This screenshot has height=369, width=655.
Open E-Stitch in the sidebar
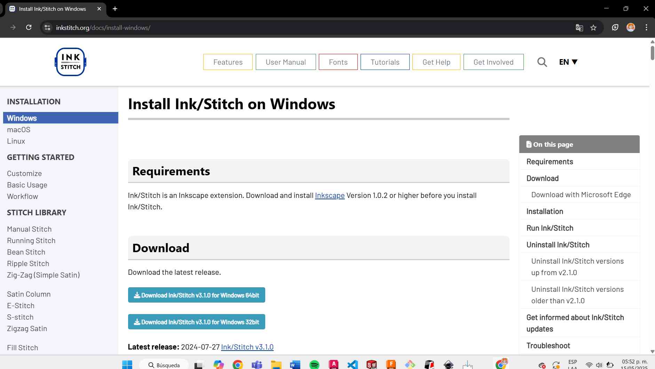click(21, 306)
